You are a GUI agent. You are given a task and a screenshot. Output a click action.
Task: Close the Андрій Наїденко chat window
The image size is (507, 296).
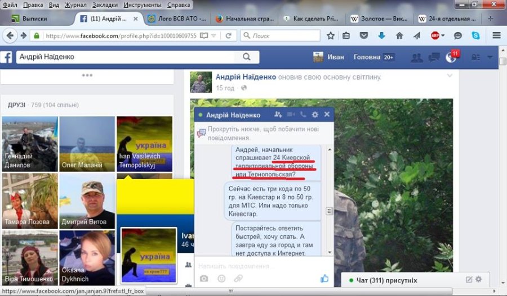pos(327,115)
